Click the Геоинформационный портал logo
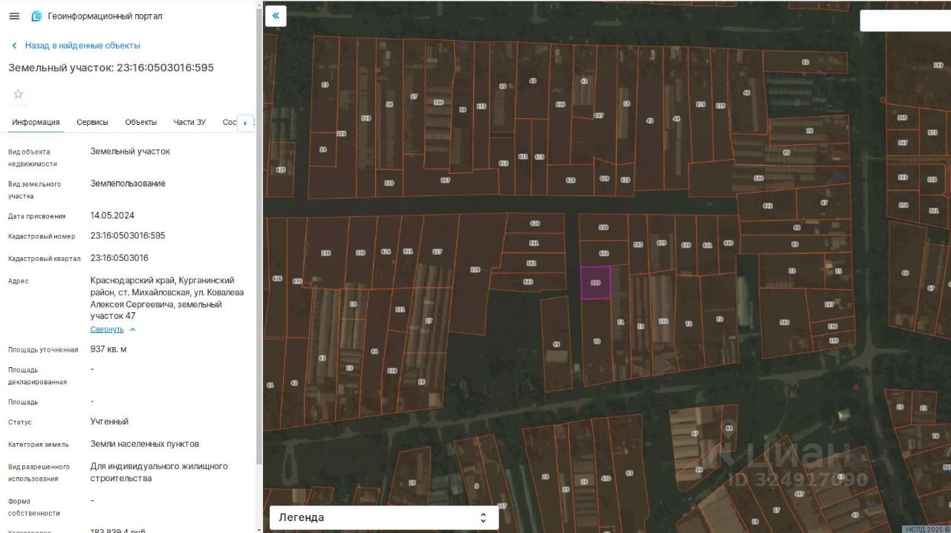Screen dimensions: 951x533 [x=36, y=16]
